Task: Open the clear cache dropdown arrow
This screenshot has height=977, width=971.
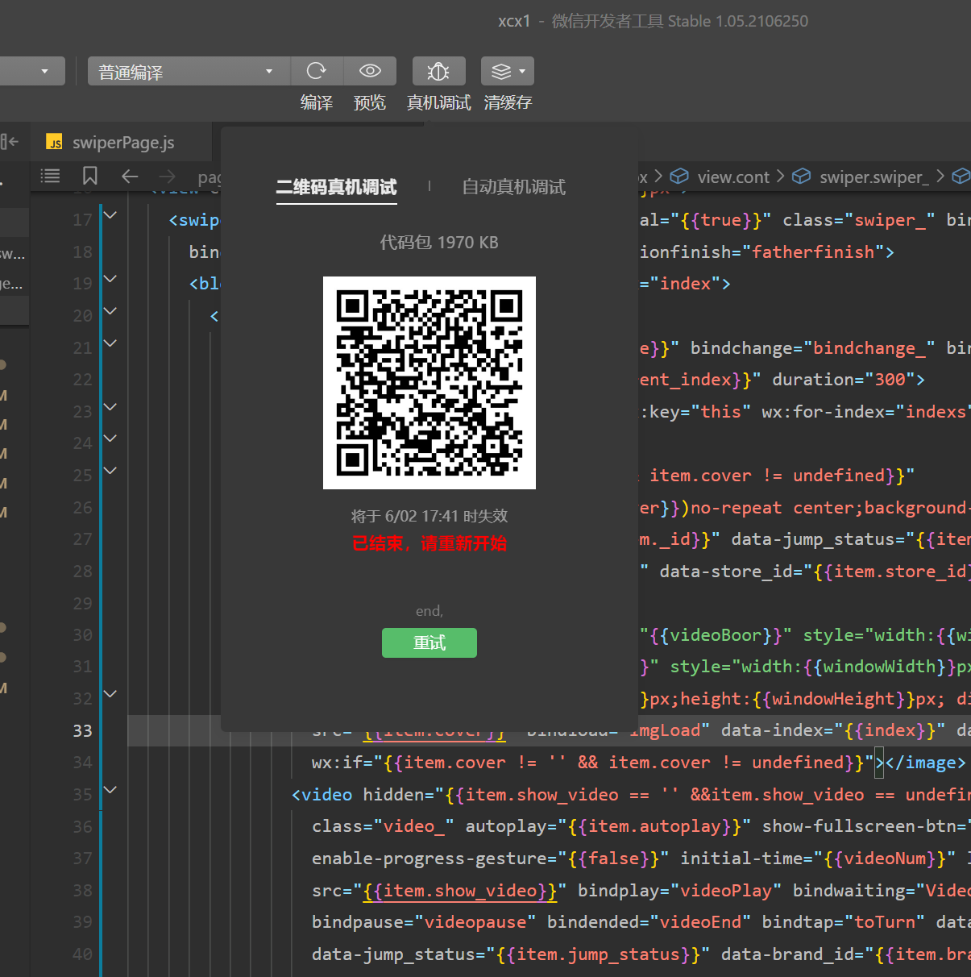Action: (x=522, y=71)
